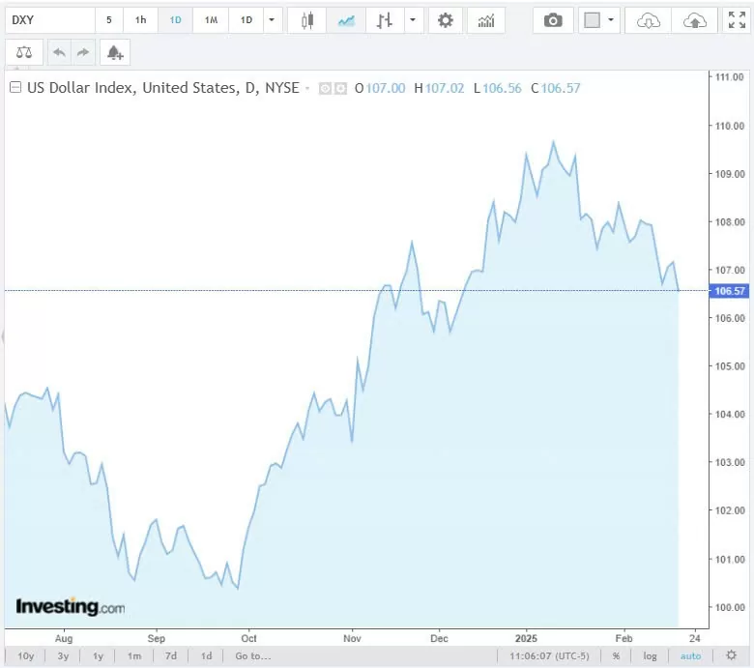Toggle the auto scale option
Screen dimensions: 754x668
coord(690,656)
